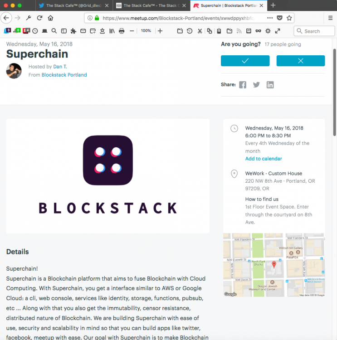Bookmark this page with the star
The height and width of the screenshot is (340, 337).
click(x=289, y=18)
